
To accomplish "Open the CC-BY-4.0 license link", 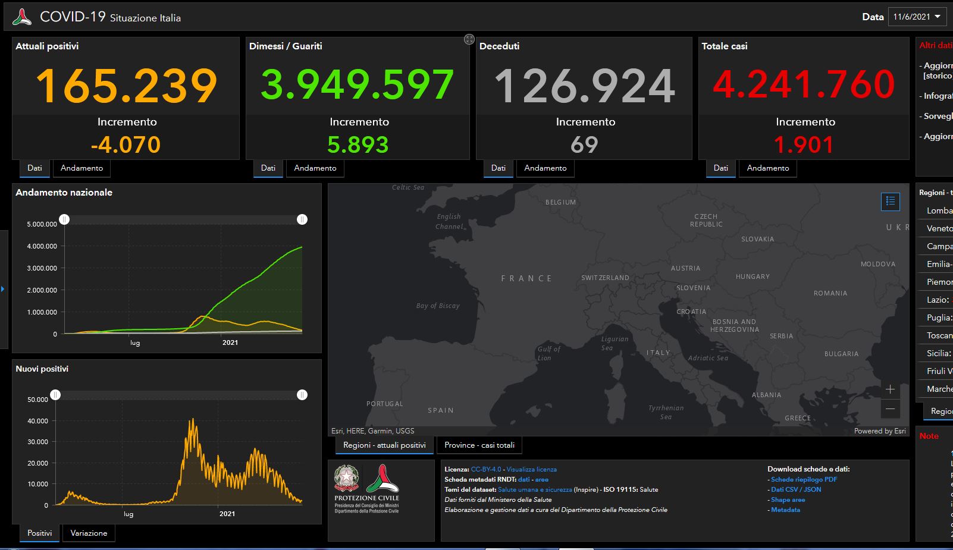I will (485, 469).
